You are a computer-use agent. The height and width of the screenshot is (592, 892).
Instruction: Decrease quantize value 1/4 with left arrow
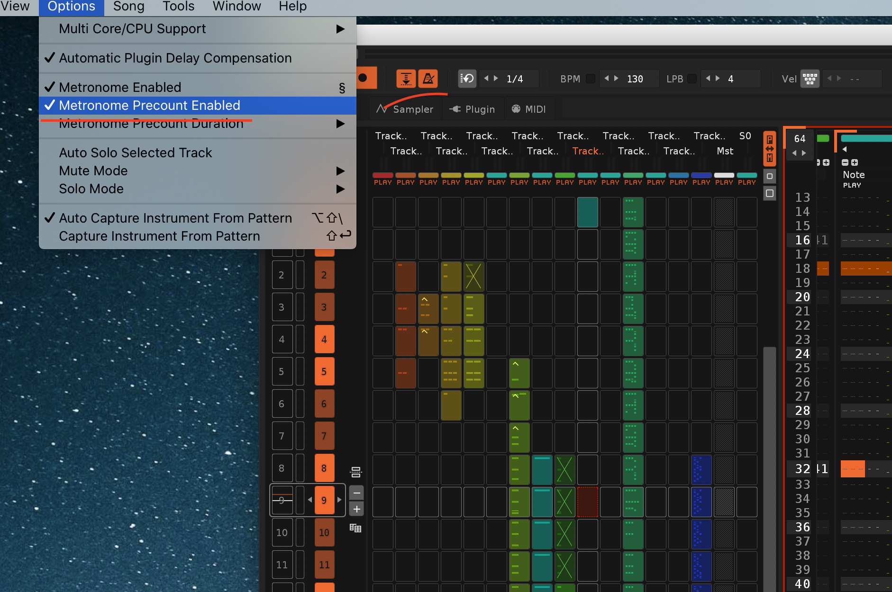[x=486, y=79]
